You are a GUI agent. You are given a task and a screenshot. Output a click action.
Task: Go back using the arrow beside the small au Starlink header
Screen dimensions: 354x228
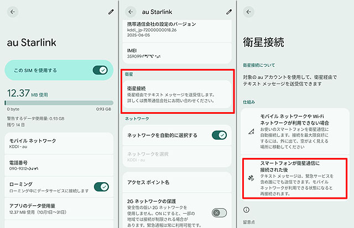(131, 11)
